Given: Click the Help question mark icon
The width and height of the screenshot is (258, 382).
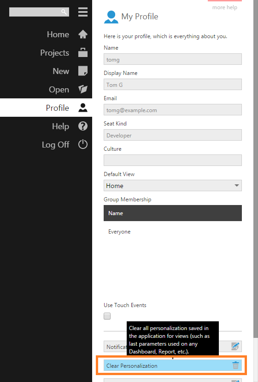Looking at the screenshot, I should pyautogui.click(x=83, y=126).
